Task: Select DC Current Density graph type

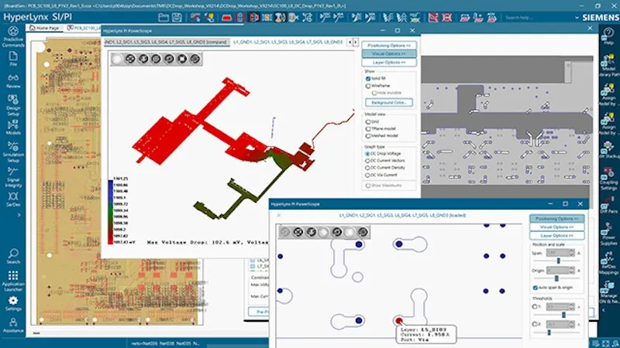Action: (367, 168)
